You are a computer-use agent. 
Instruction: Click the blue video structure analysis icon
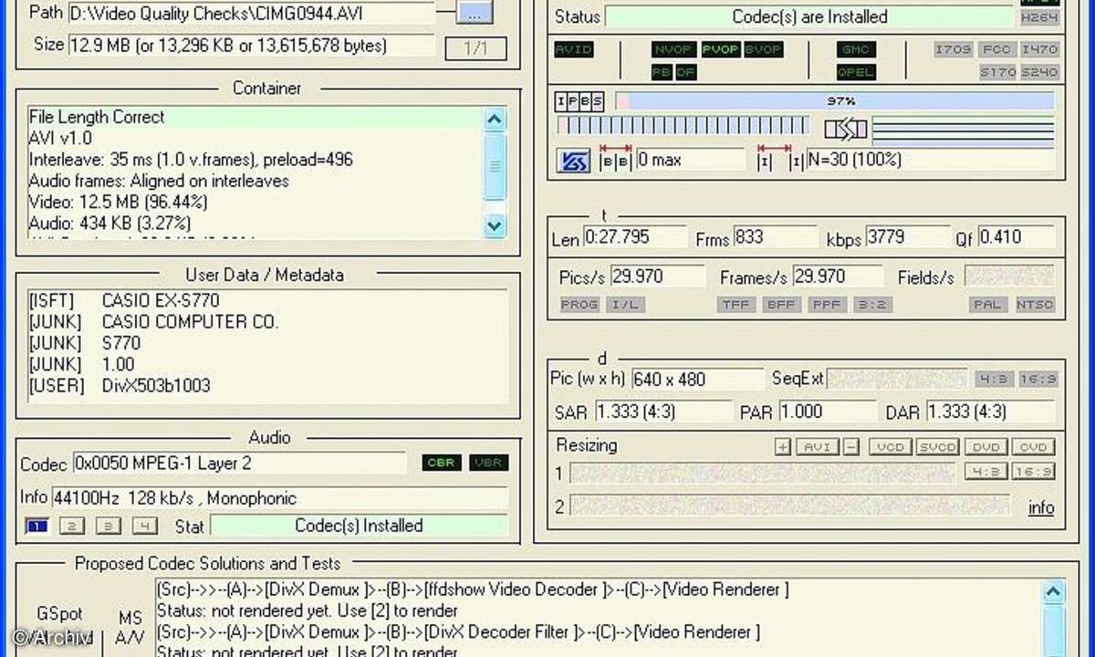pos(573,161)
